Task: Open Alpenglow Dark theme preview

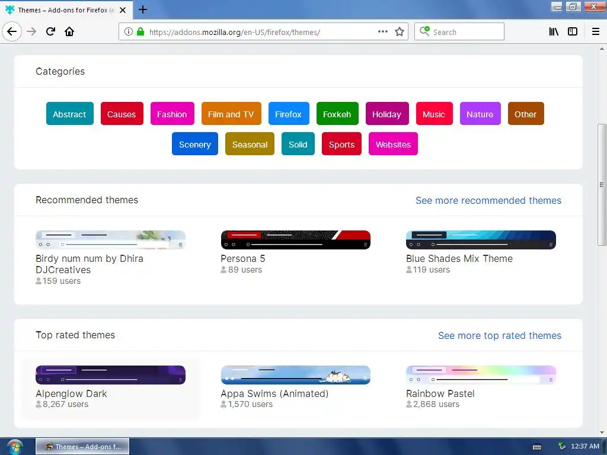Action: [x=110, y=375]
